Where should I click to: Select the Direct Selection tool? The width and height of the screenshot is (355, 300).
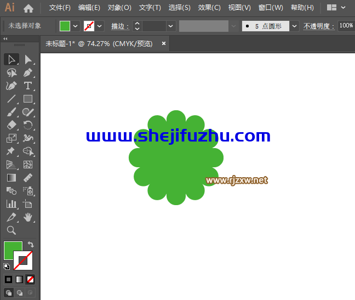(28, 60)
